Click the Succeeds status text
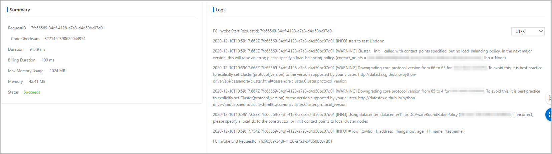The image size is (552, 154). [32, 92]
